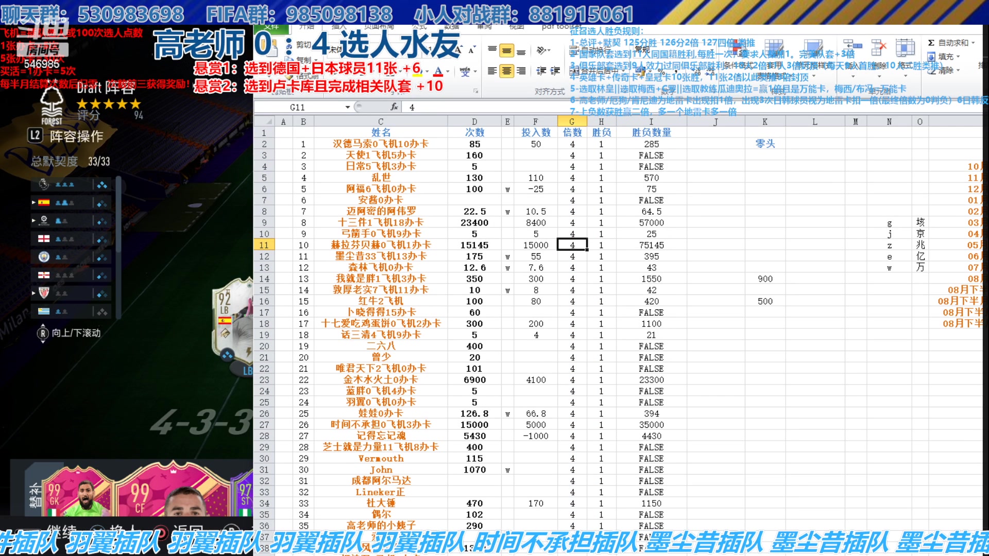
Task: Click the middle align icon in ribbon
Action: [x=507, y=50]
